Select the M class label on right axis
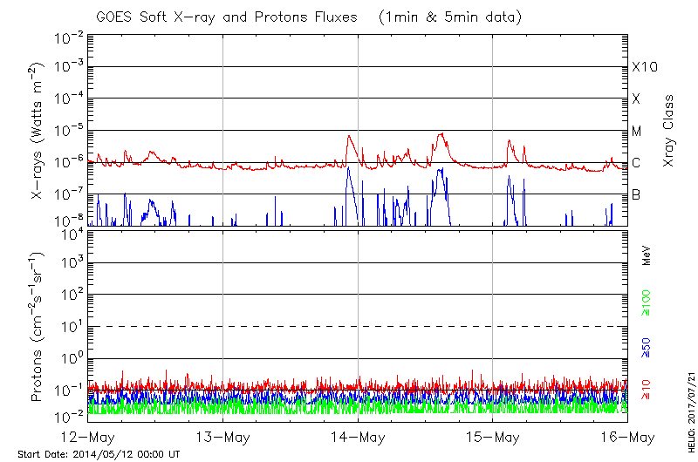 pyautogui.click(x=637, y=131)
